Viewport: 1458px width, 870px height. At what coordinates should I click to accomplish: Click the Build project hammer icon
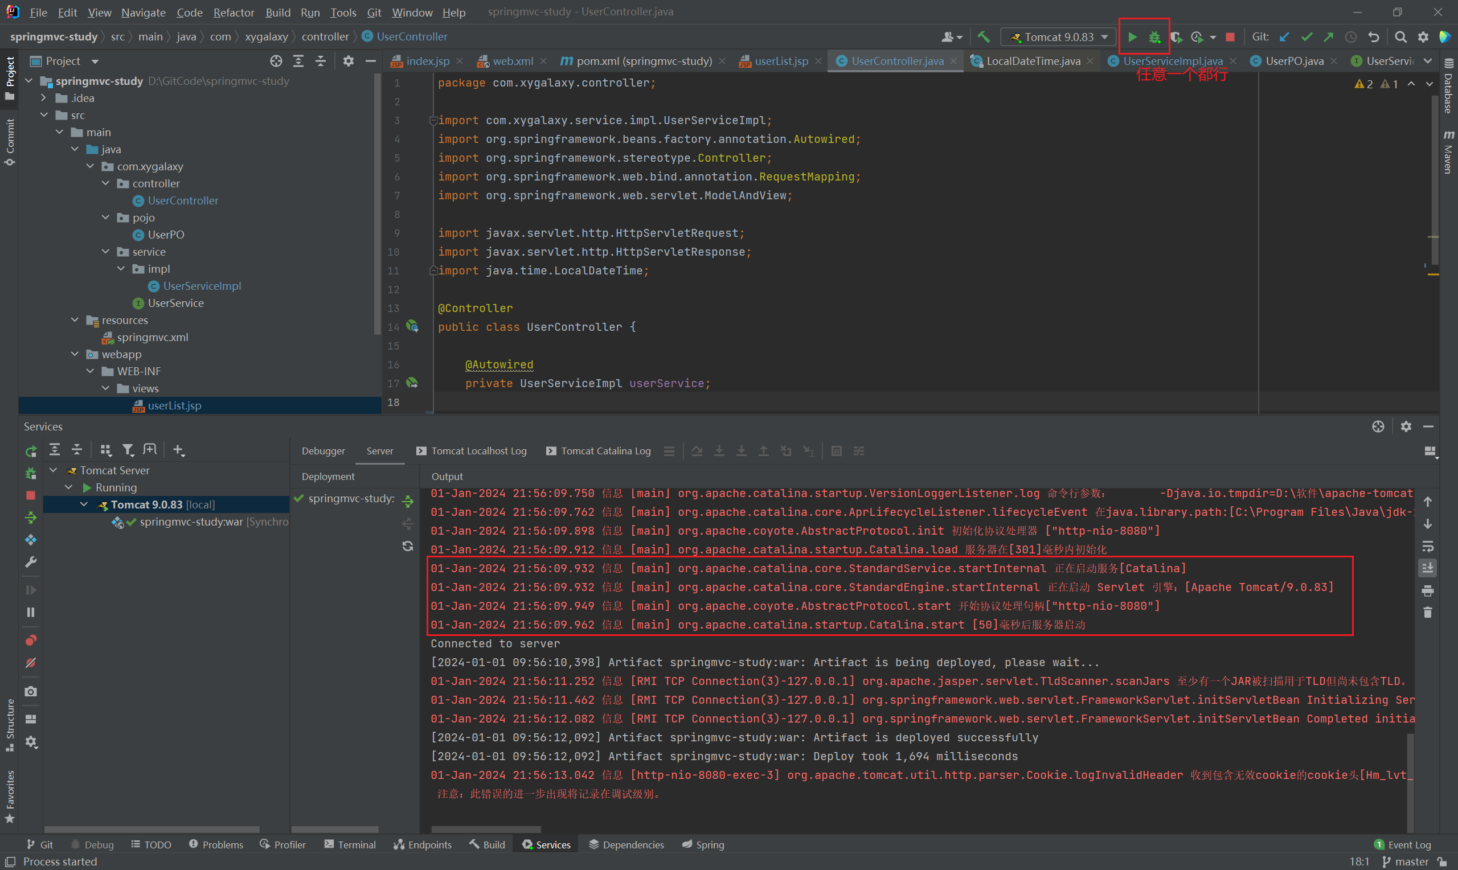coord(983,37)
